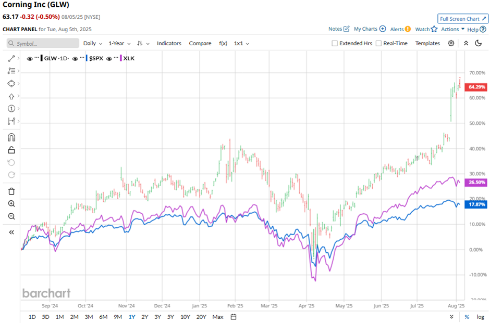Collapse the drawing tools sidebar
This screenshot has width=490, height=323.
11,232
